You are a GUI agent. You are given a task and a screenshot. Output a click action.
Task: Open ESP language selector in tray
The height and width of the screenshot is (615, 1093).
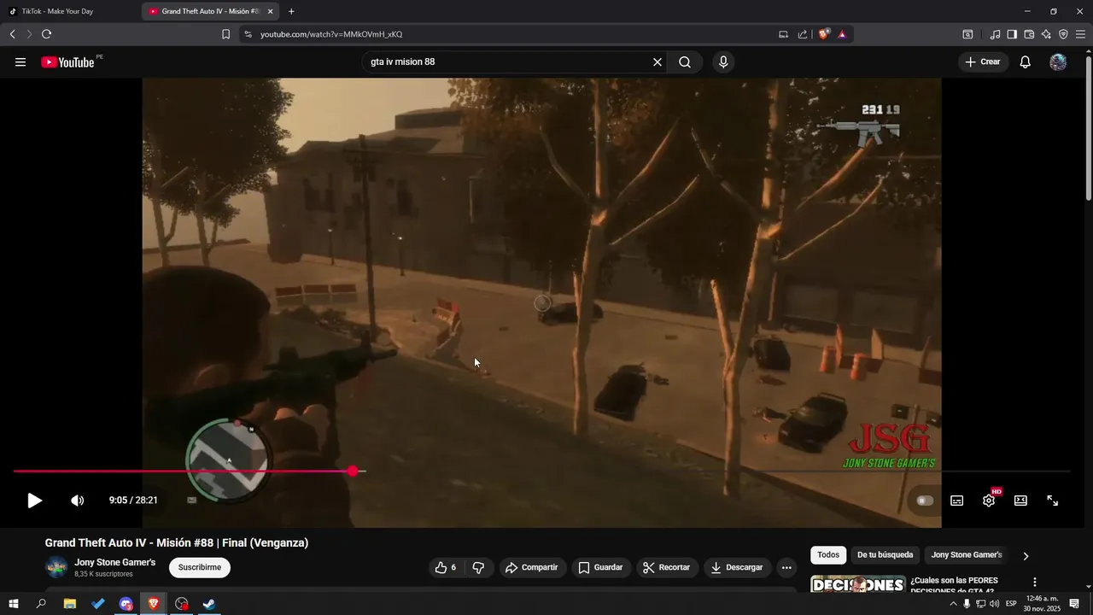[1011, 604]
